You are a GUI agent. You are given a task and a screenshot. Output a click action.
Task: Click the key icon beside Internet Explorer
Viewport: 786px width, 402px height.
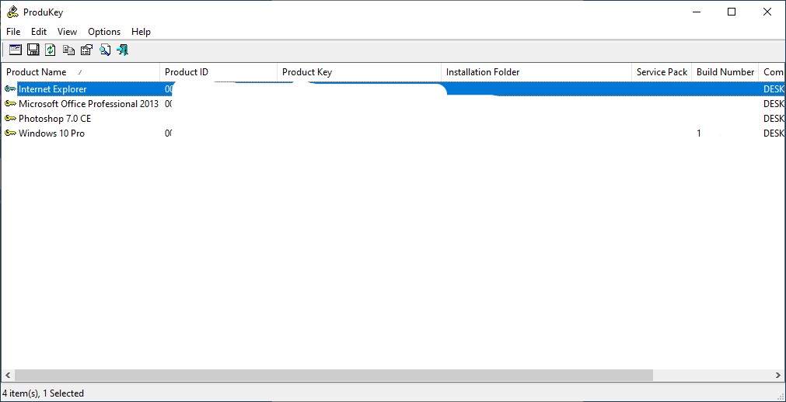coord(11,89)
